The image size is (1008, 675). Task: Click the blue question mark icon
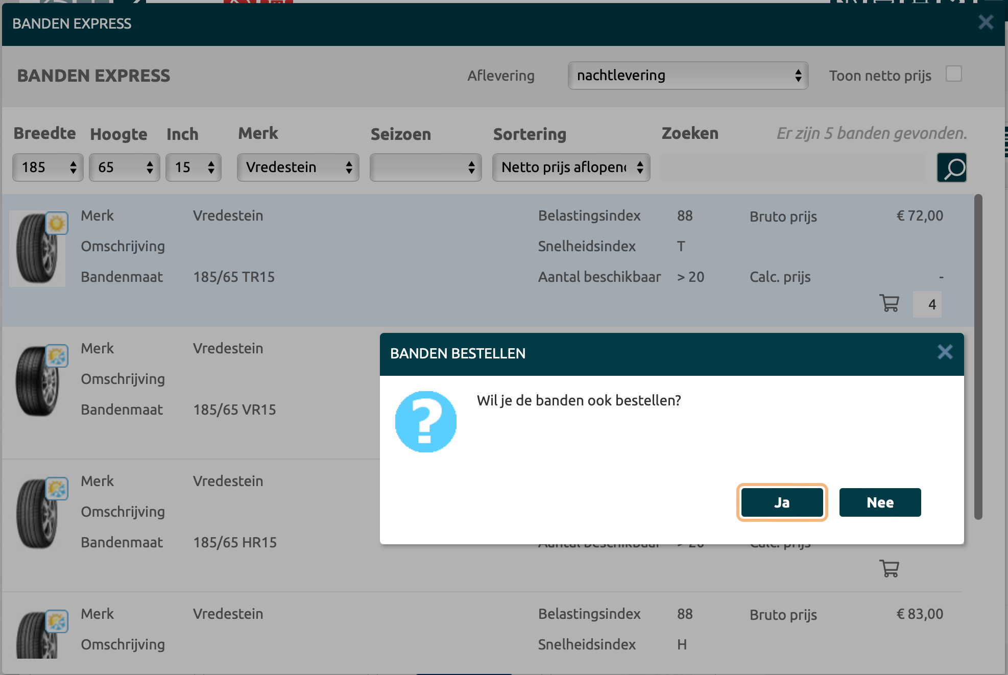click(425, 422)
